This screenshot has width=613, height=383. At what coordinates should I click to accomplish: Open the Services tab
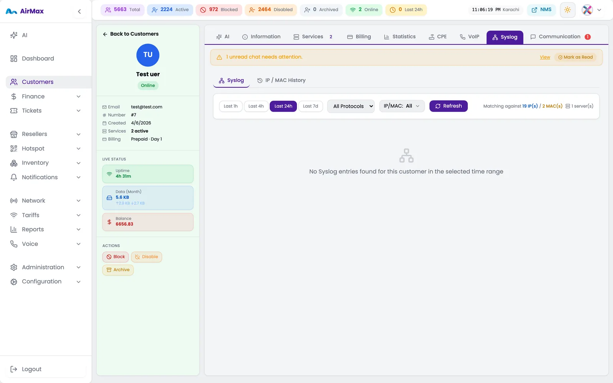tap(313, 37)
